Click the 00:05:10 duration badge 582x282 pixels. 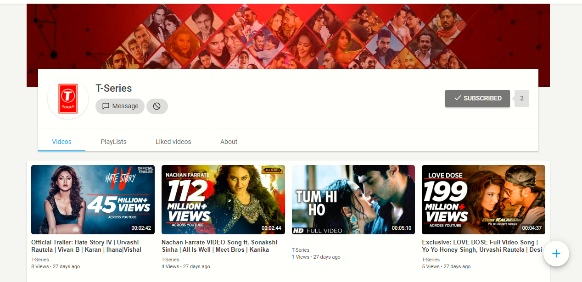402,228
